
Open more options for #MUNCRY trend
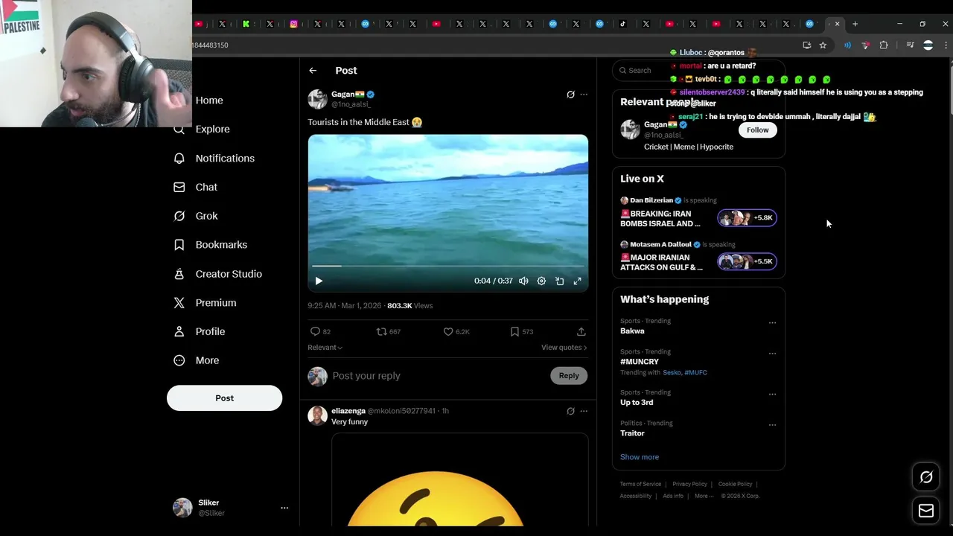pyautogui.click(x=772, y=354)
